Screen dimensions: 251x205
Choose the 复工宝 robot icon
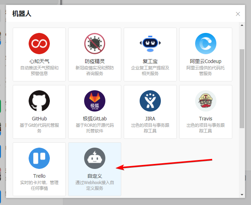point(150,44)
